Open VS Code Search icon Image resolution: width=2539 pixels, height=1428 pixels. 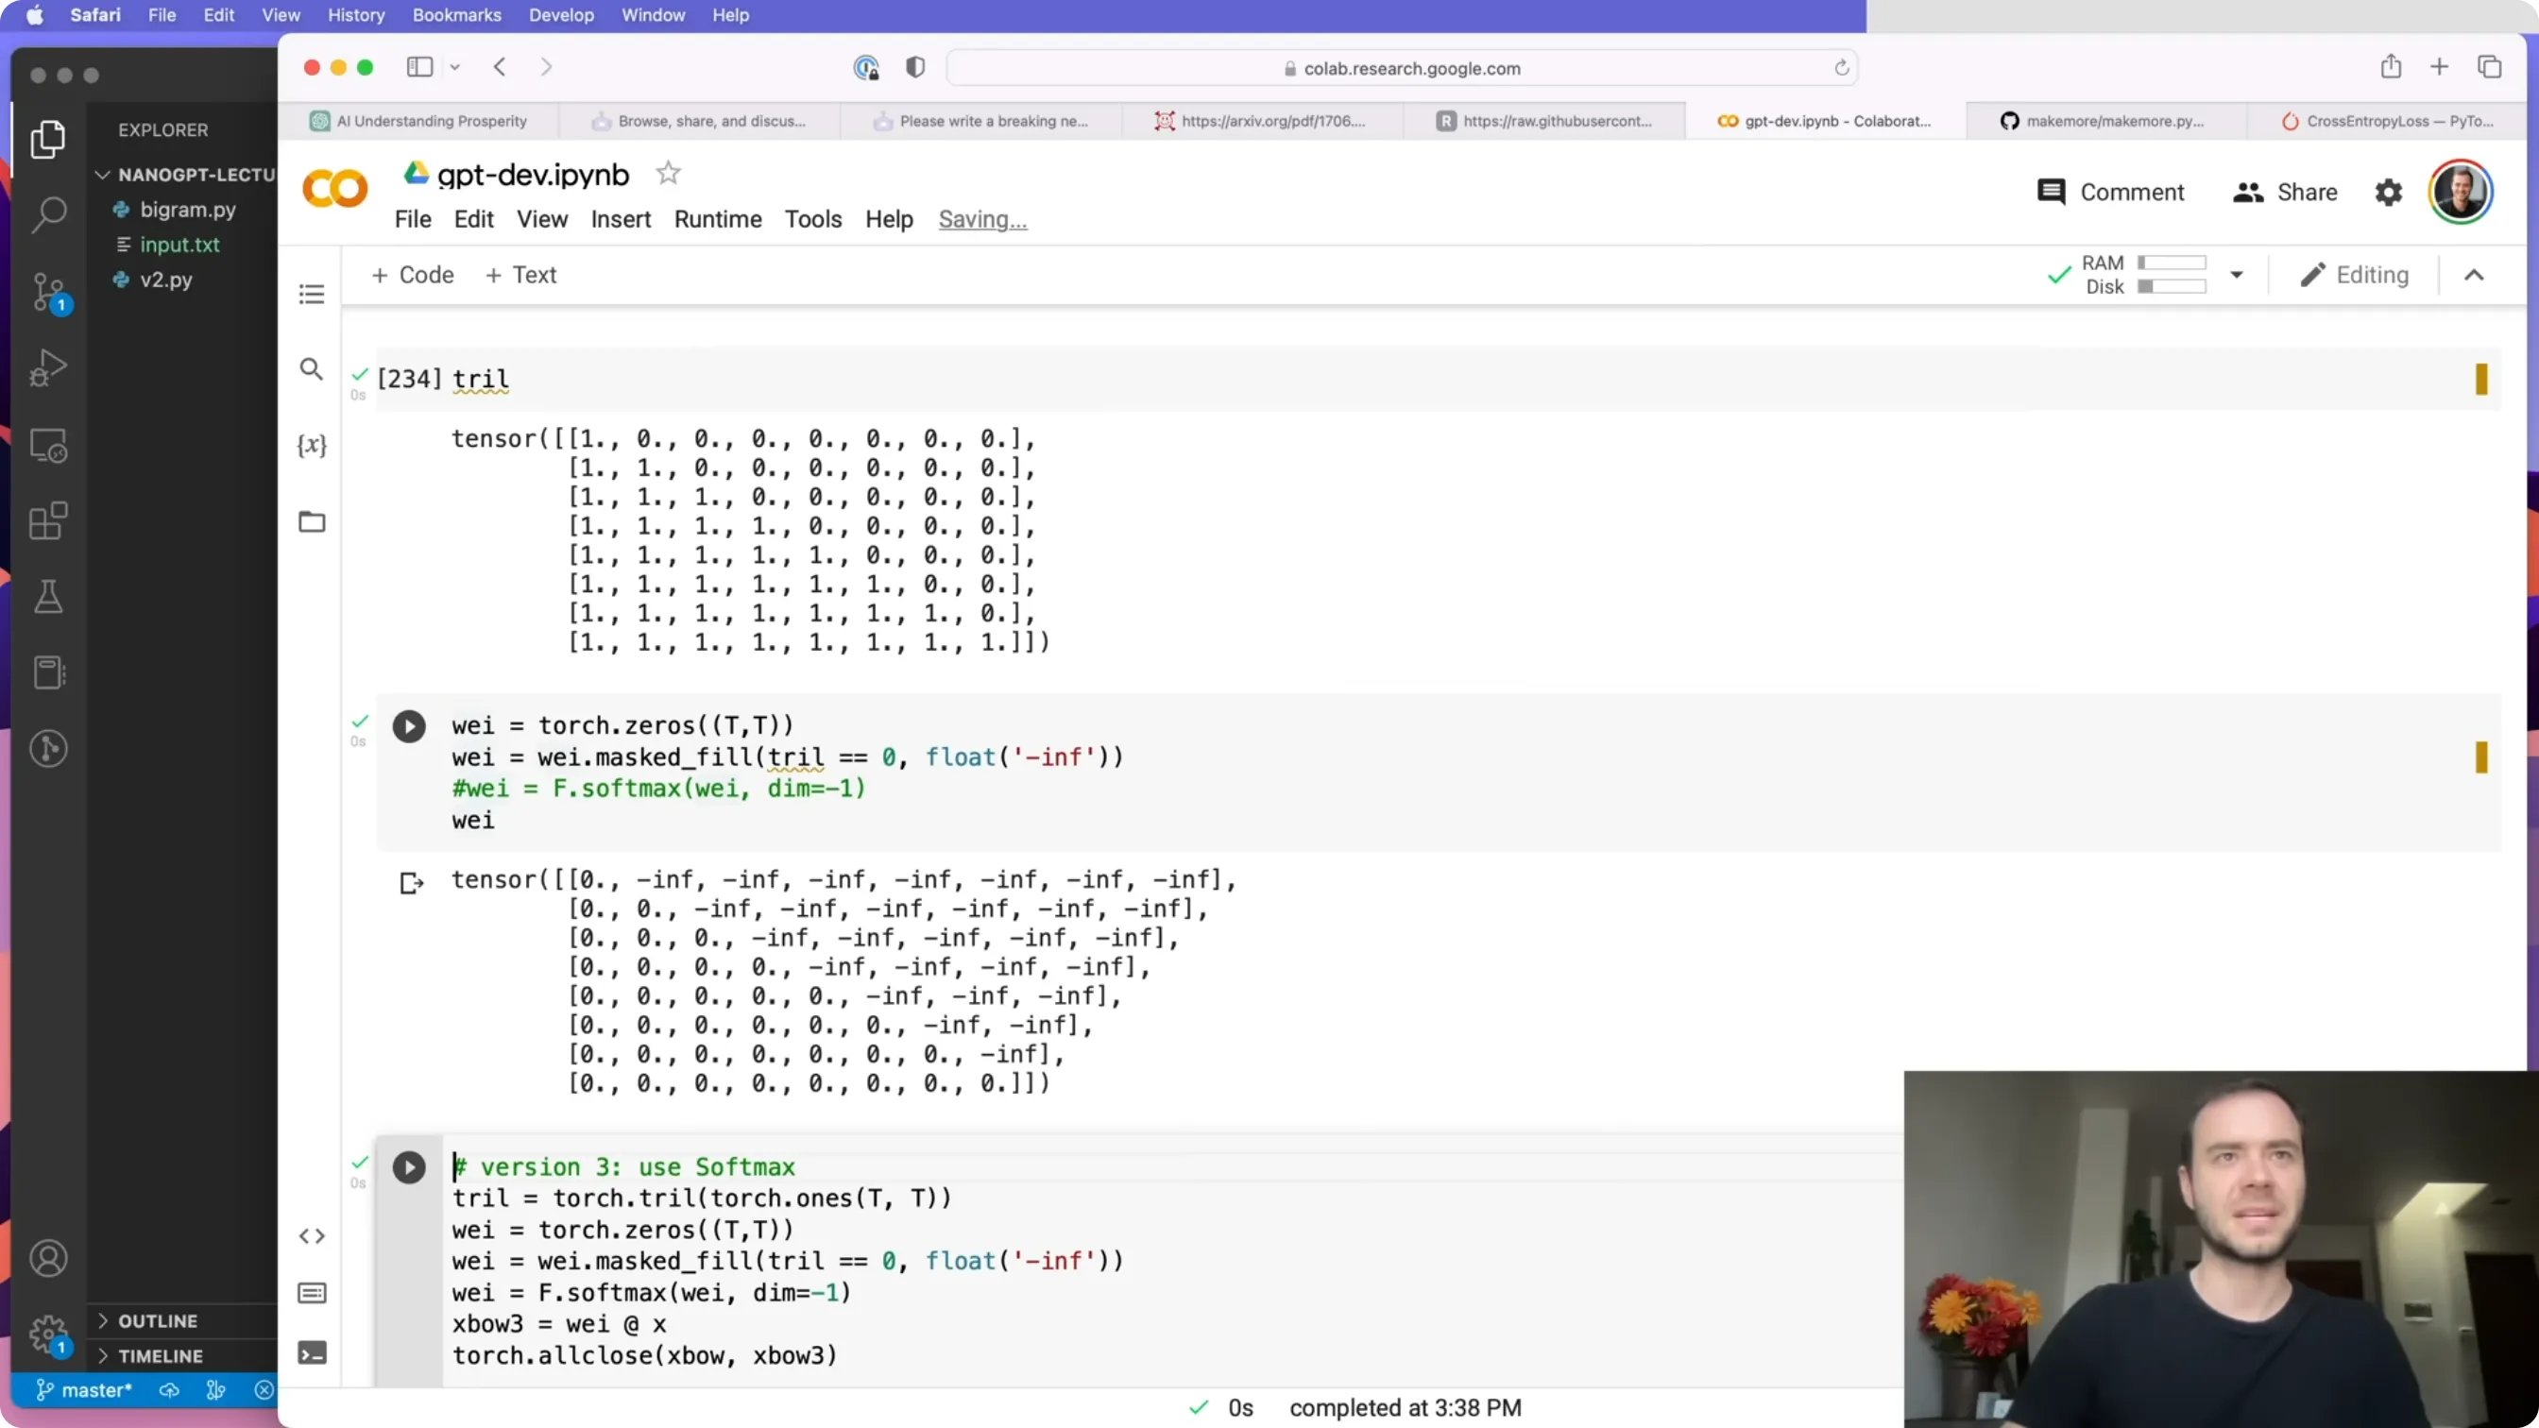[x=47, y=213]
